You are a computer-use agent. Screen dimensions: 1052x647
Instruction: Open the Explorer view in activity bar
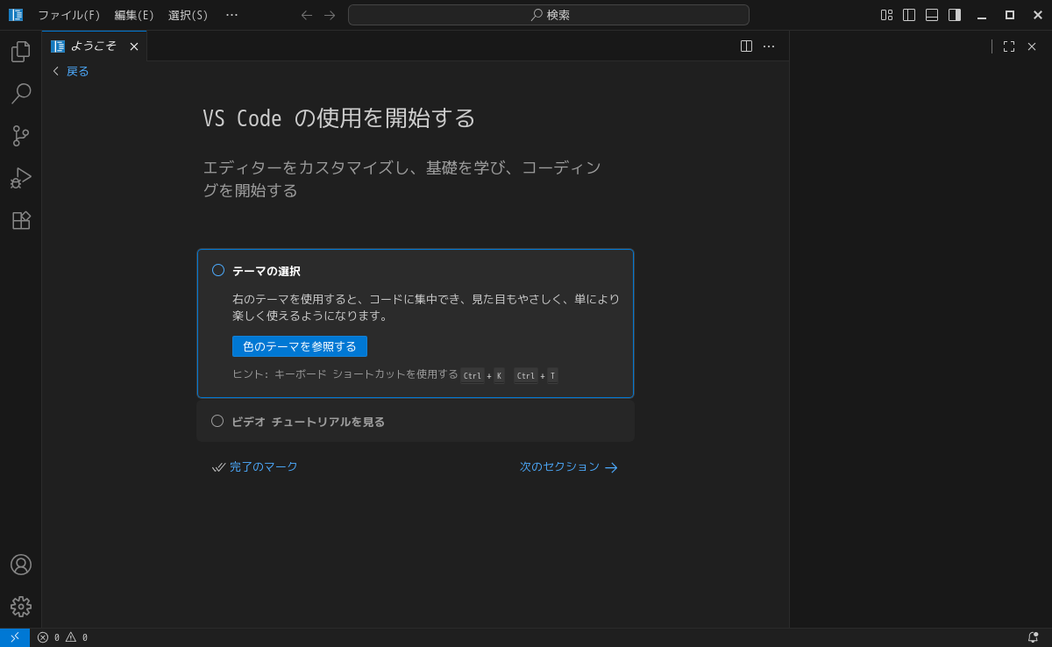[21, 52]
